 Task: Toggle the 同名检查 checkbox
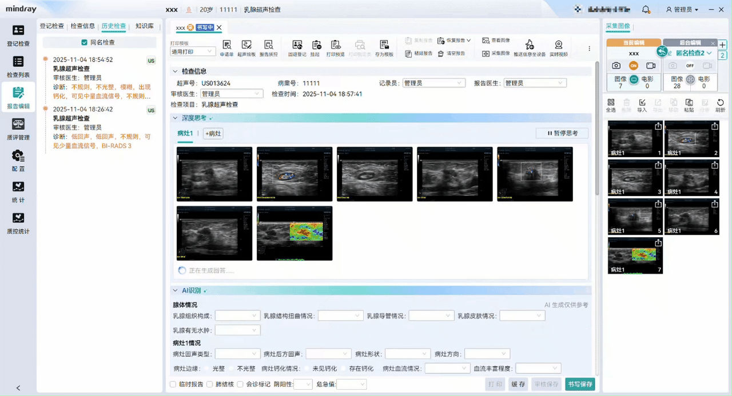85,42
